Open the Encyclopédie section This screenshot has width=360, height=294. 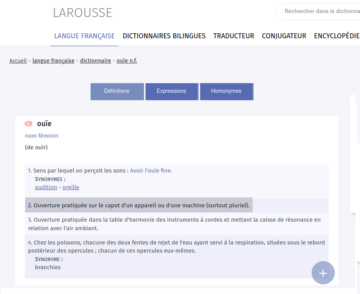point(337,36)
